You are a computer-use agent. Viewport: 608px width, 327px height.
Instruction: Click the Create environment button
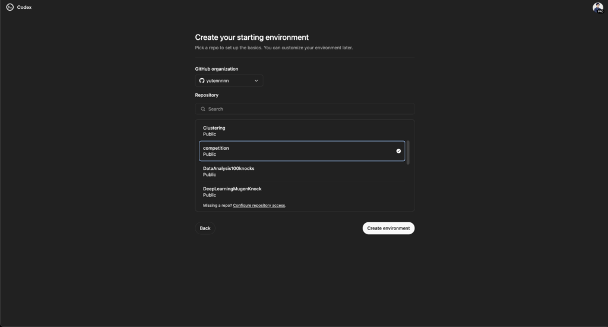pyautogui.click(x=388, y=228)
